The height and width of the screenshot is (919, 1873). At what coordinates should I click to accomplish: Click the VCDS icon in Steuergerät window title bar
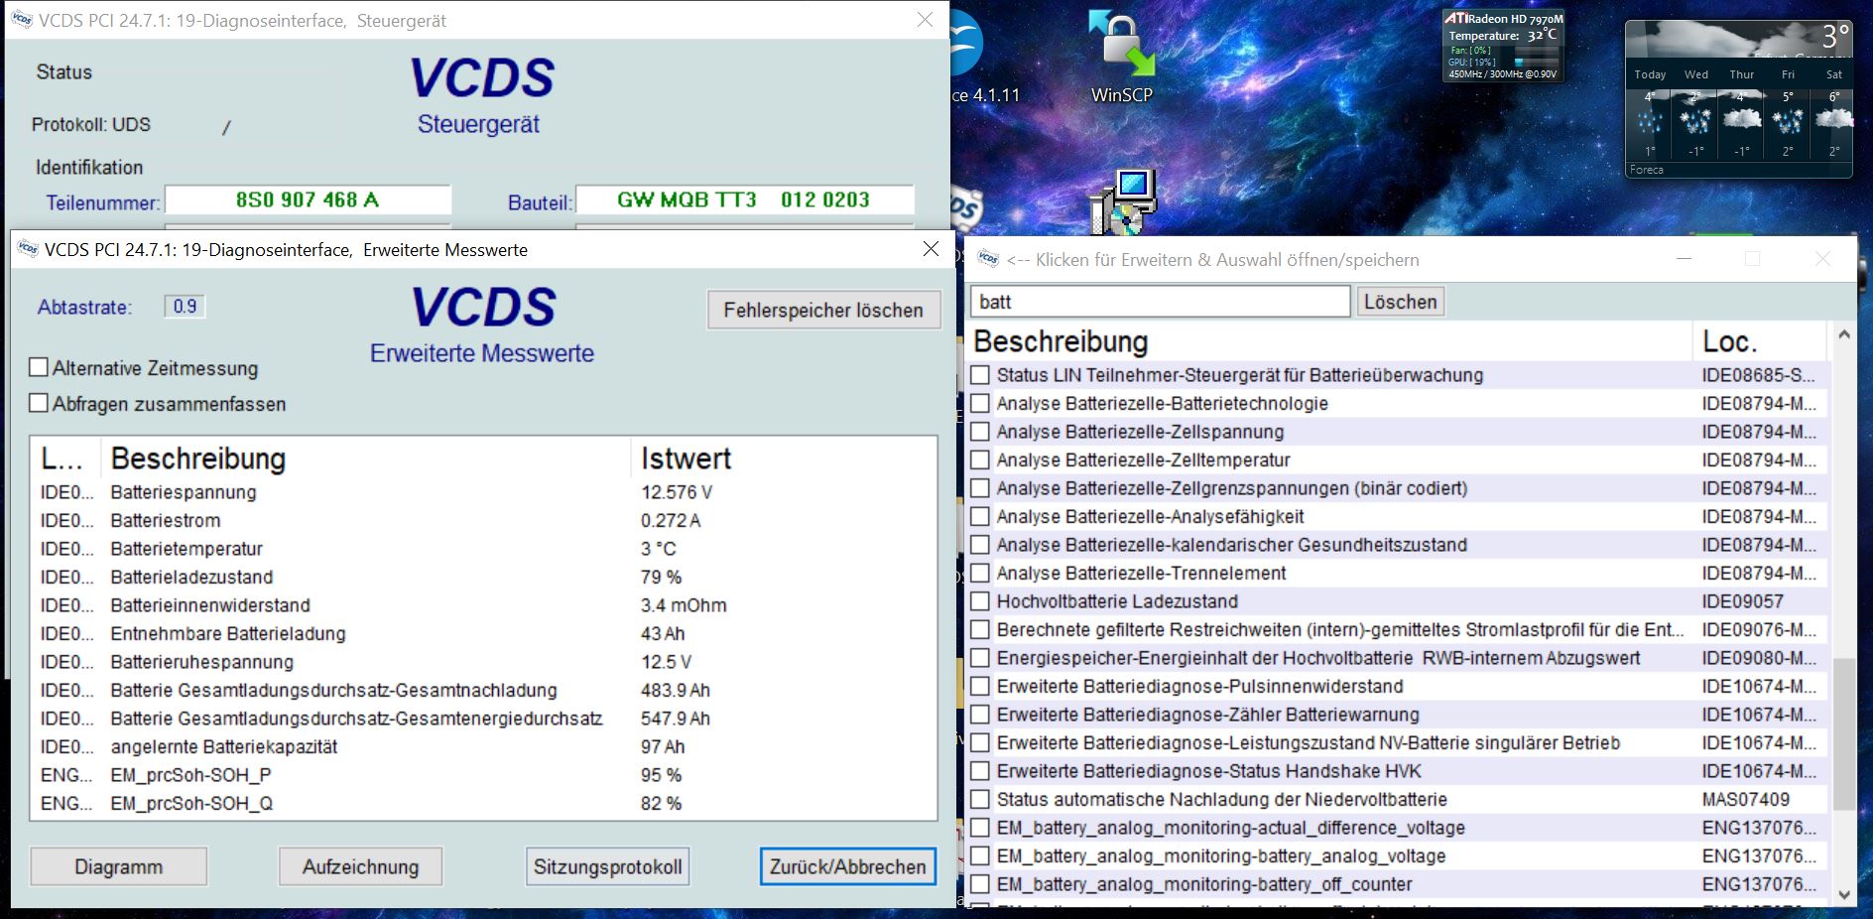22,20
